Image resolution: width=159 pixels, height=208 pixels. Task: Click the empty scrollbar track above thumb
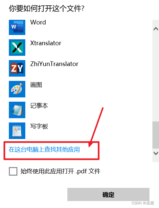tap(156, 77)
